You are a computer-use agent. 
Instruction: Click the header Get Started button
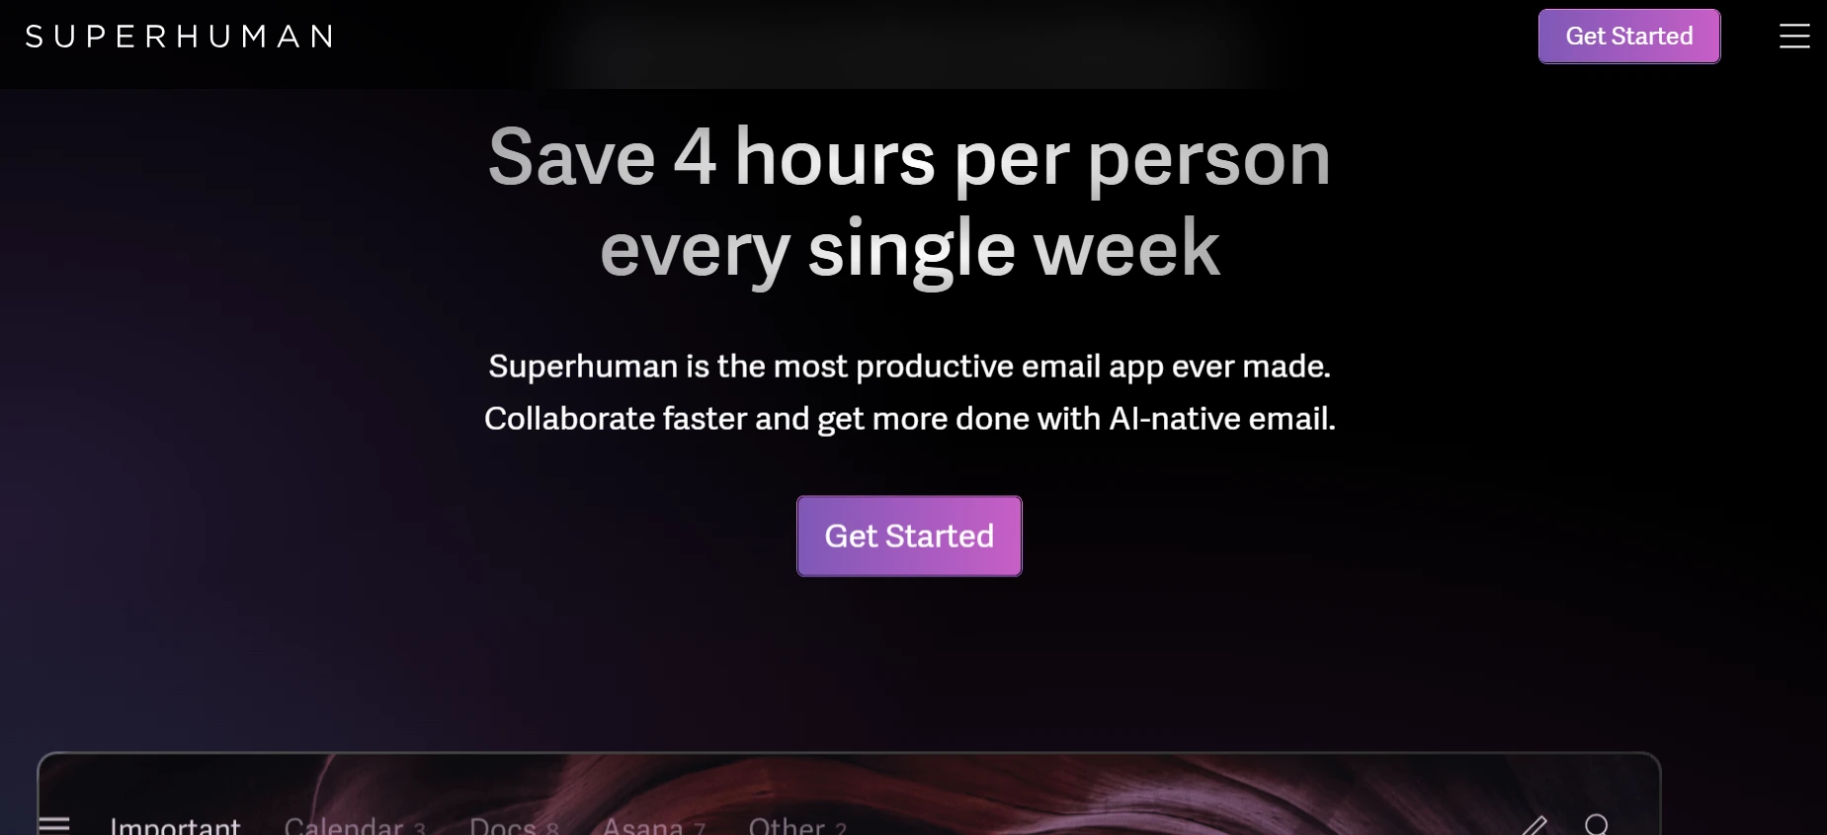(1629, 37)
